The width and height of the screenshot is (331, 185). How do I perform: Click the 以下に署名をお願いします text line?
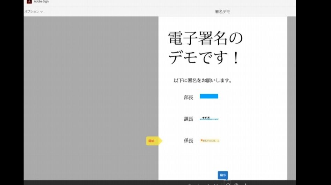coord(203,80)
